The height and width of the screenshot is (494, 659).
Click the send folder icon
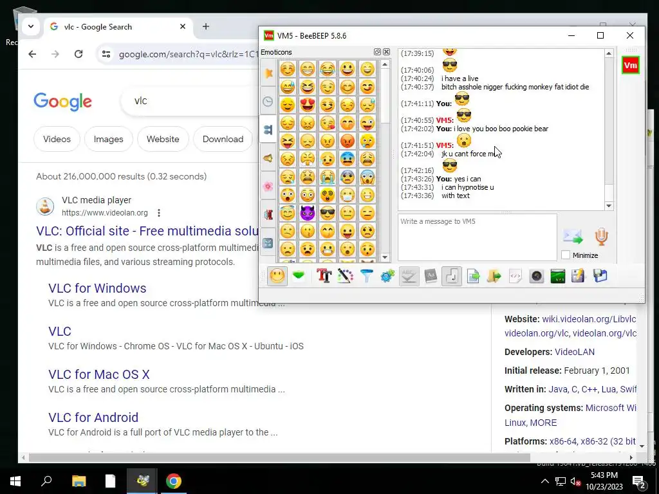[494, 276]
